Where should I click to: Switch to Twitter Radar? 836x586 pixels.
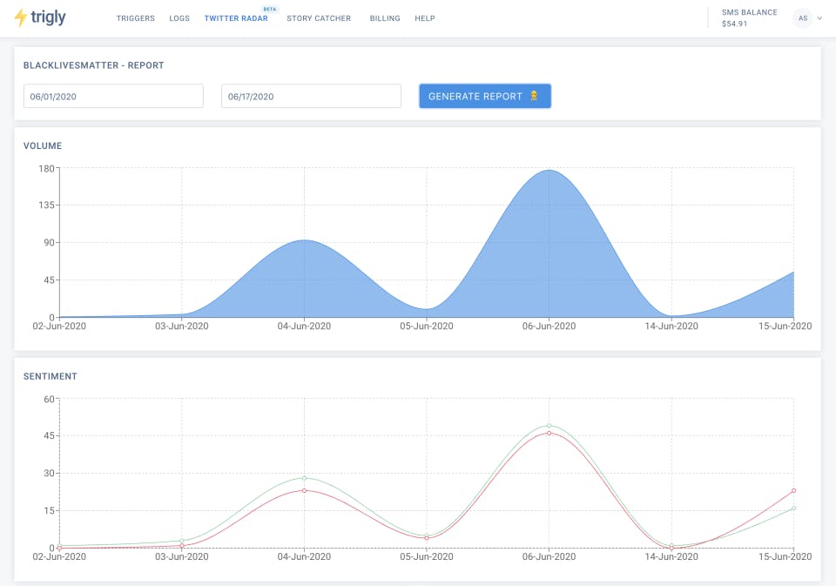coord(236,18)
